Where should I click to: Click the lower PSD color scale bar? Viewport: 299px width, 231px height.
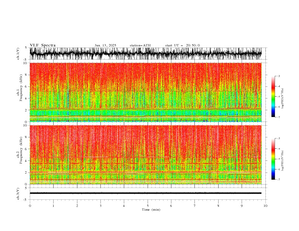tap(273, 159)
